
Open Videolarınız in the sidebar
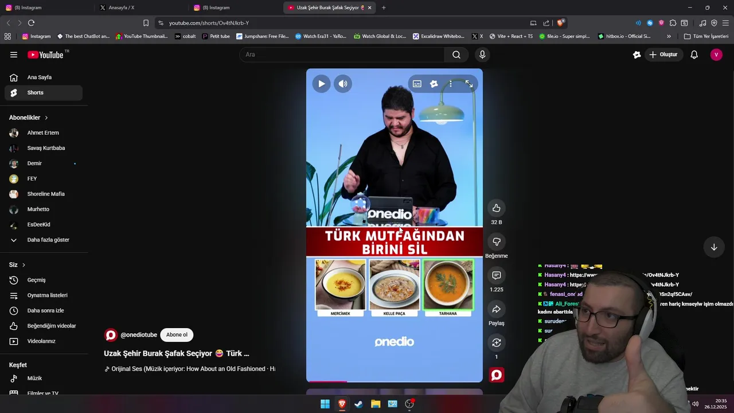pos(44,341)
